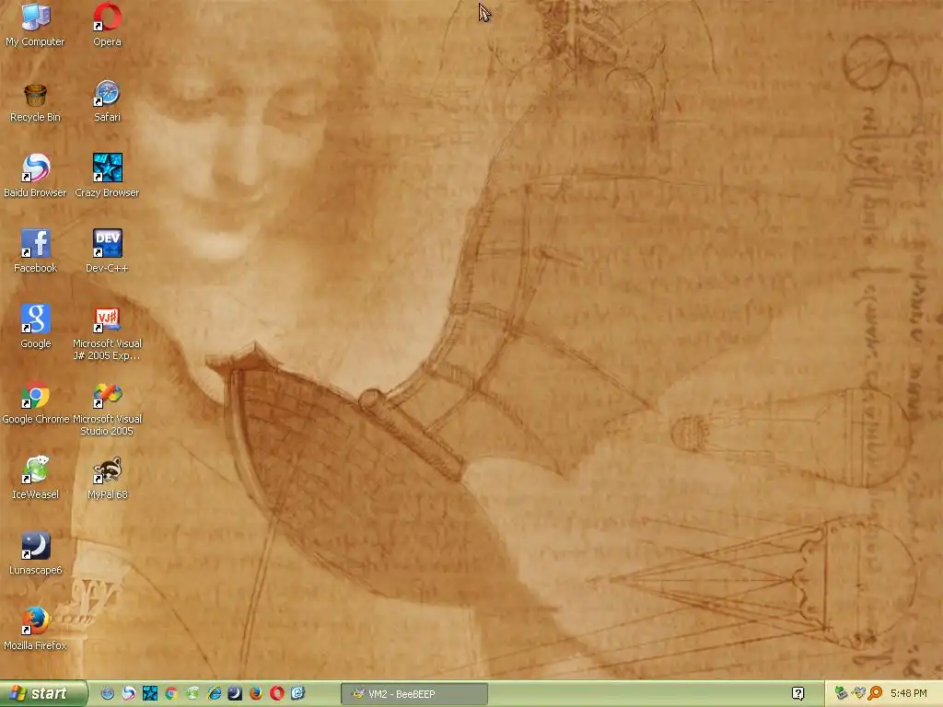This screenshot has width=943, height=707.
Task: Open the Windows Start menu
Action: [x=43, y=694]
